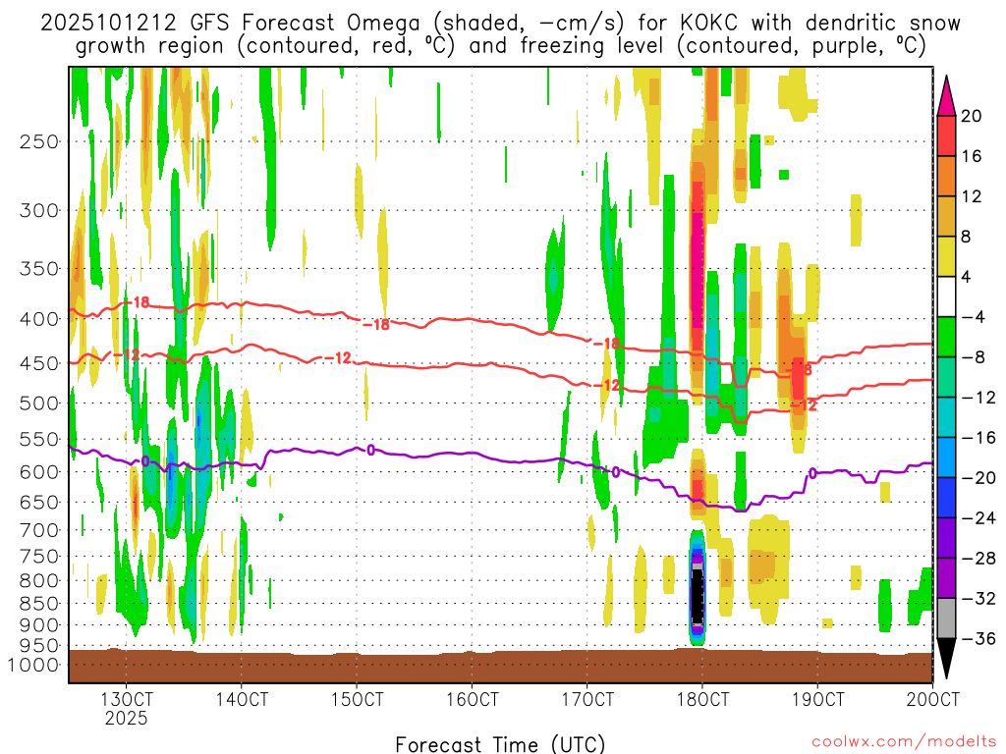The width and height of the screenshot is (1006, 754).
Task: Click the purple 0 freezing label near 170CT
Action: pyautogui.click(x=616, y=472)
